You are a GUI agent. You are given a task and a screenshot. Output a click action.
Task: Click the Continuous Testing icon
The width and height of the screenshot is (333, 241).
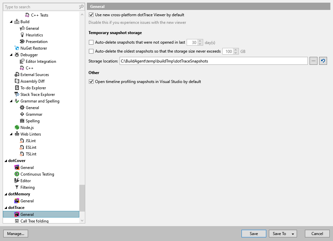click(17, 174)
